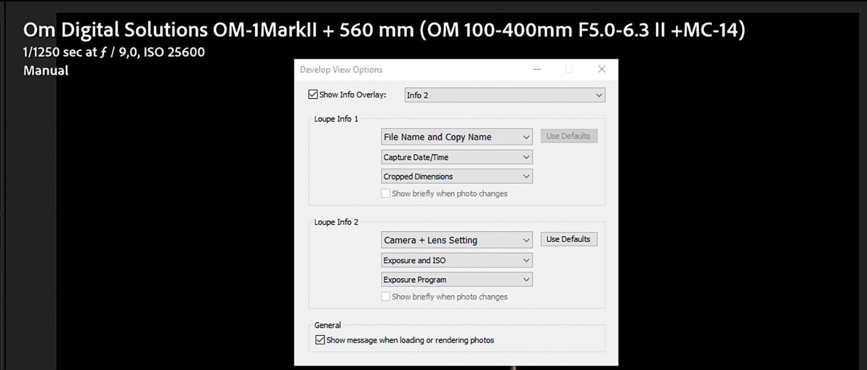Click the camera and lens overlay headline
867x370 pixels.
point(384,30)
